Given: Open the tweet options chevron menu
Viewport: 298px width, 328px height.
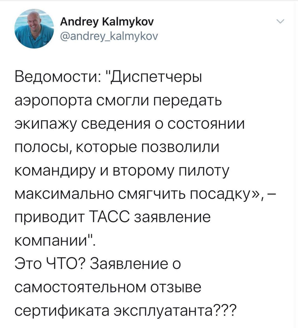Looking at the screenshot, I should [281, 22].
